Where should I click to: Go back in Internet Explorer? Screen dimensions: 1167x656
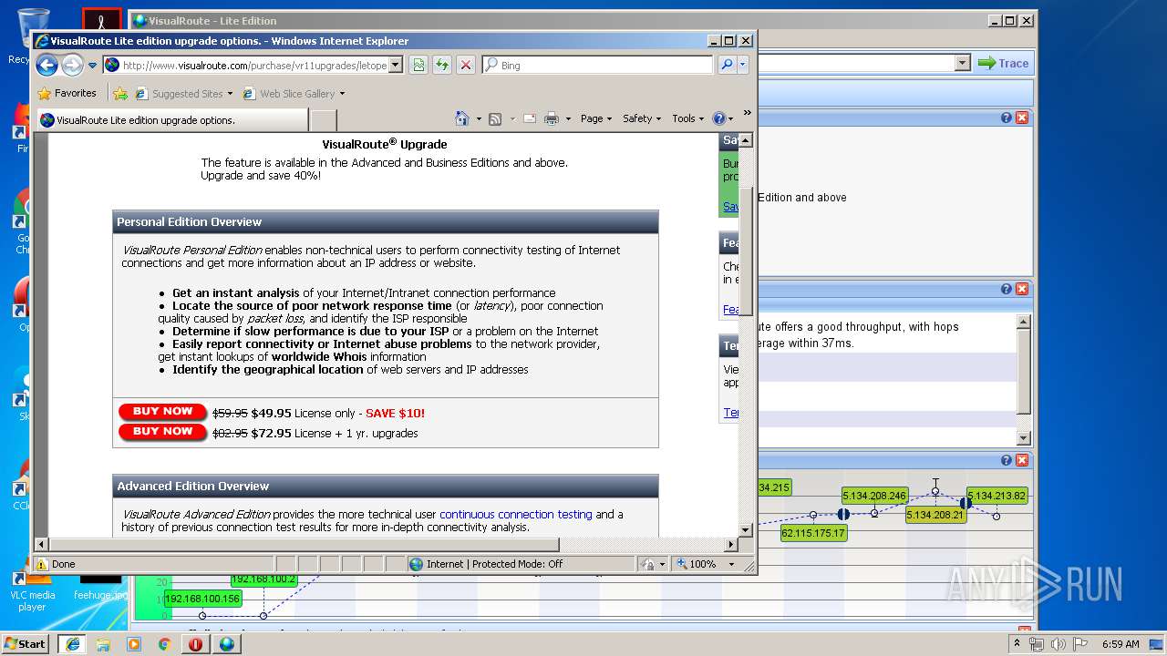point(46,65)
